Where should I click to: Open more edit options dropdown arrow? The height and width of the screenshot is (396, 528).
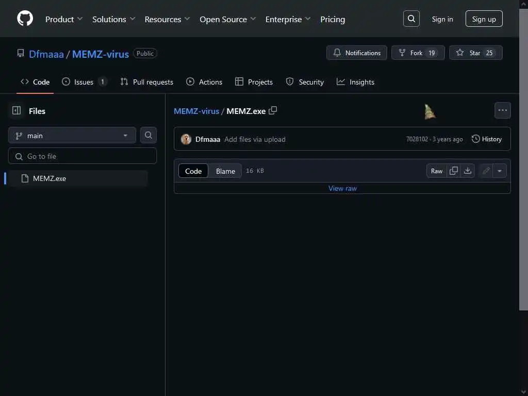[500, 171]
